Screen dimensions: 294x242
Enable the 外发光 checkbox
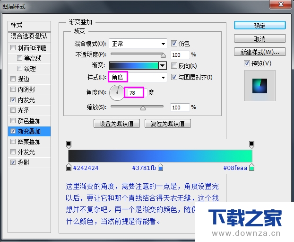tap(13, 152)
